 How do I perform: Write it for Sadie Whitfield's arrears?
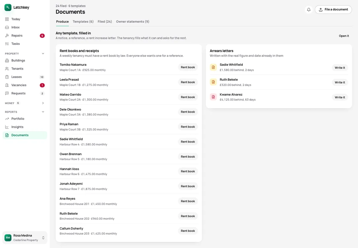tap(340, 68)
